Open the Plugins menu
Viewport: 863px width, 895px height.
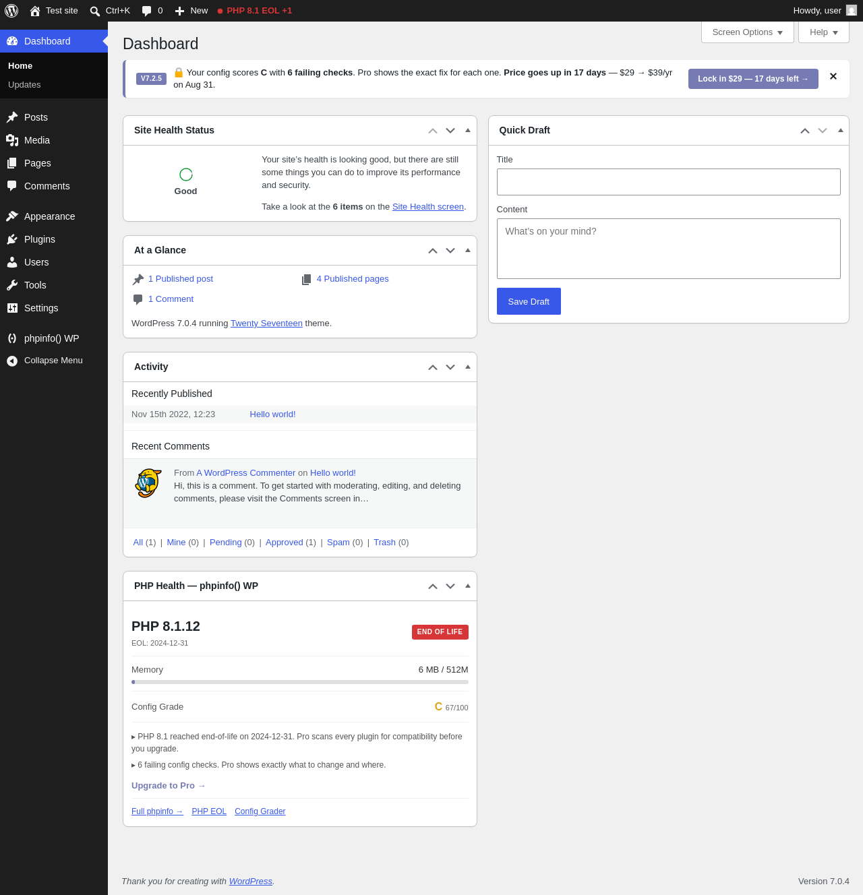tap(54, 239)
